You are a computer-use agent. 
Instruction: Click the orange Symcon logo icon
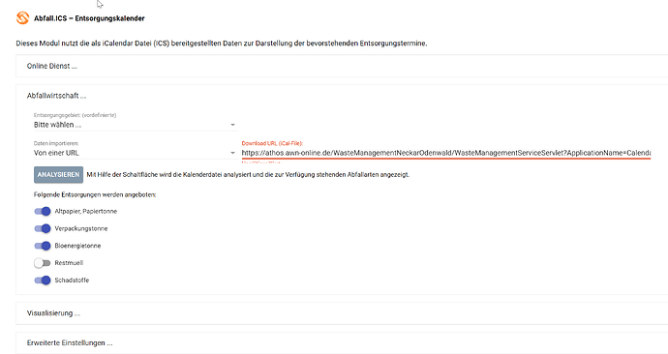[22, 18]
